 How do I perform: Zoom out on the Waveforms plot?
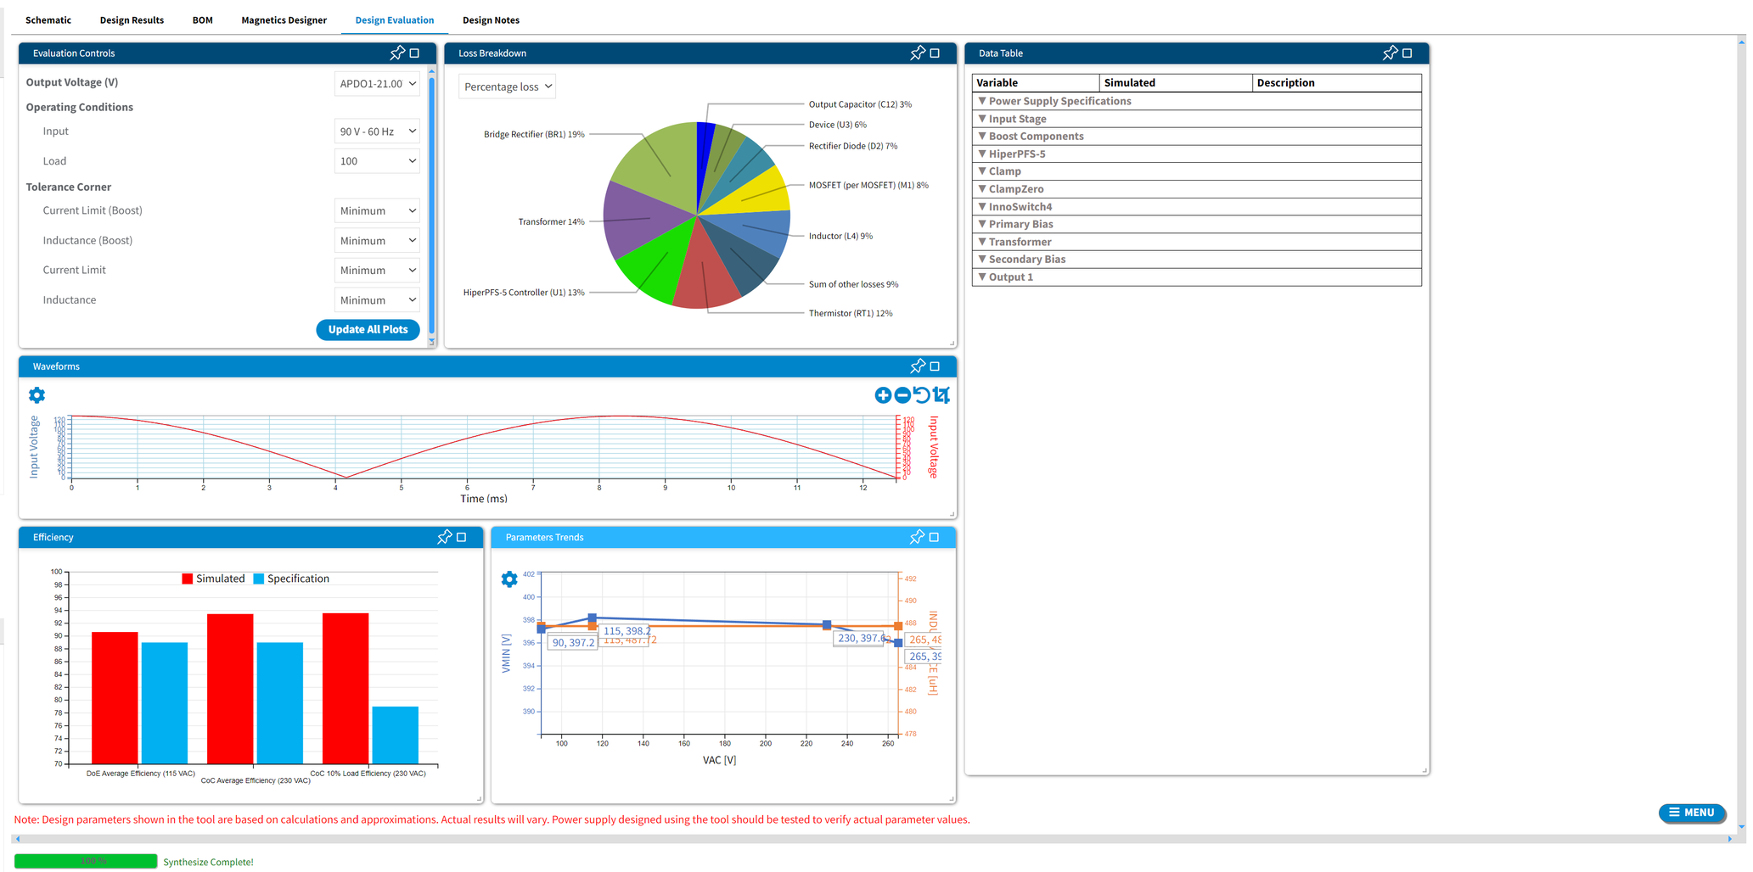(x=902, y=395)
